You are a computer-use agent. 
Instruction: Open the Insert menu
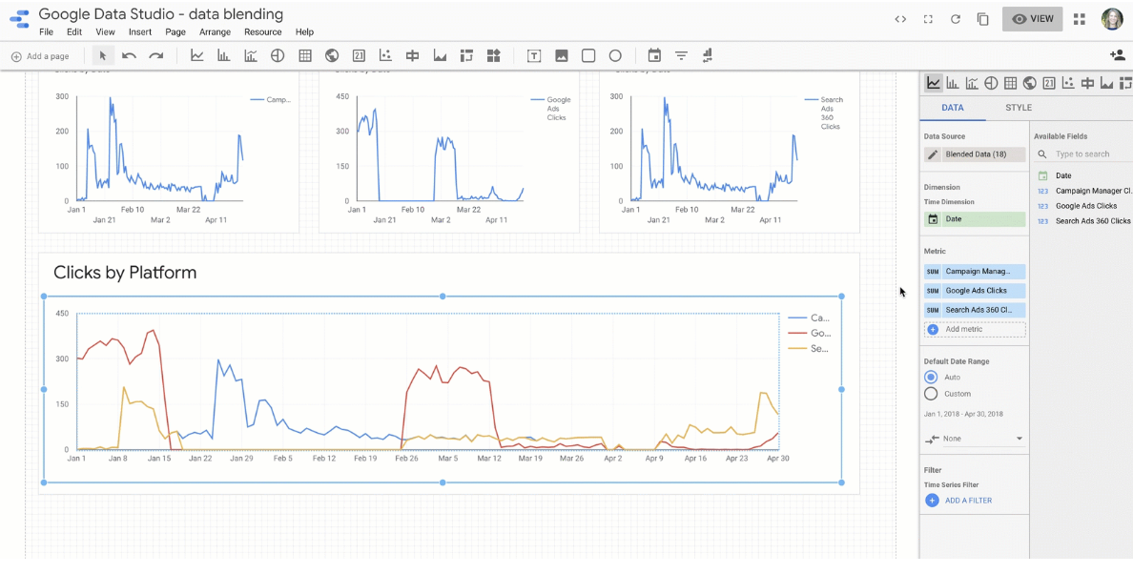[140, 31]
